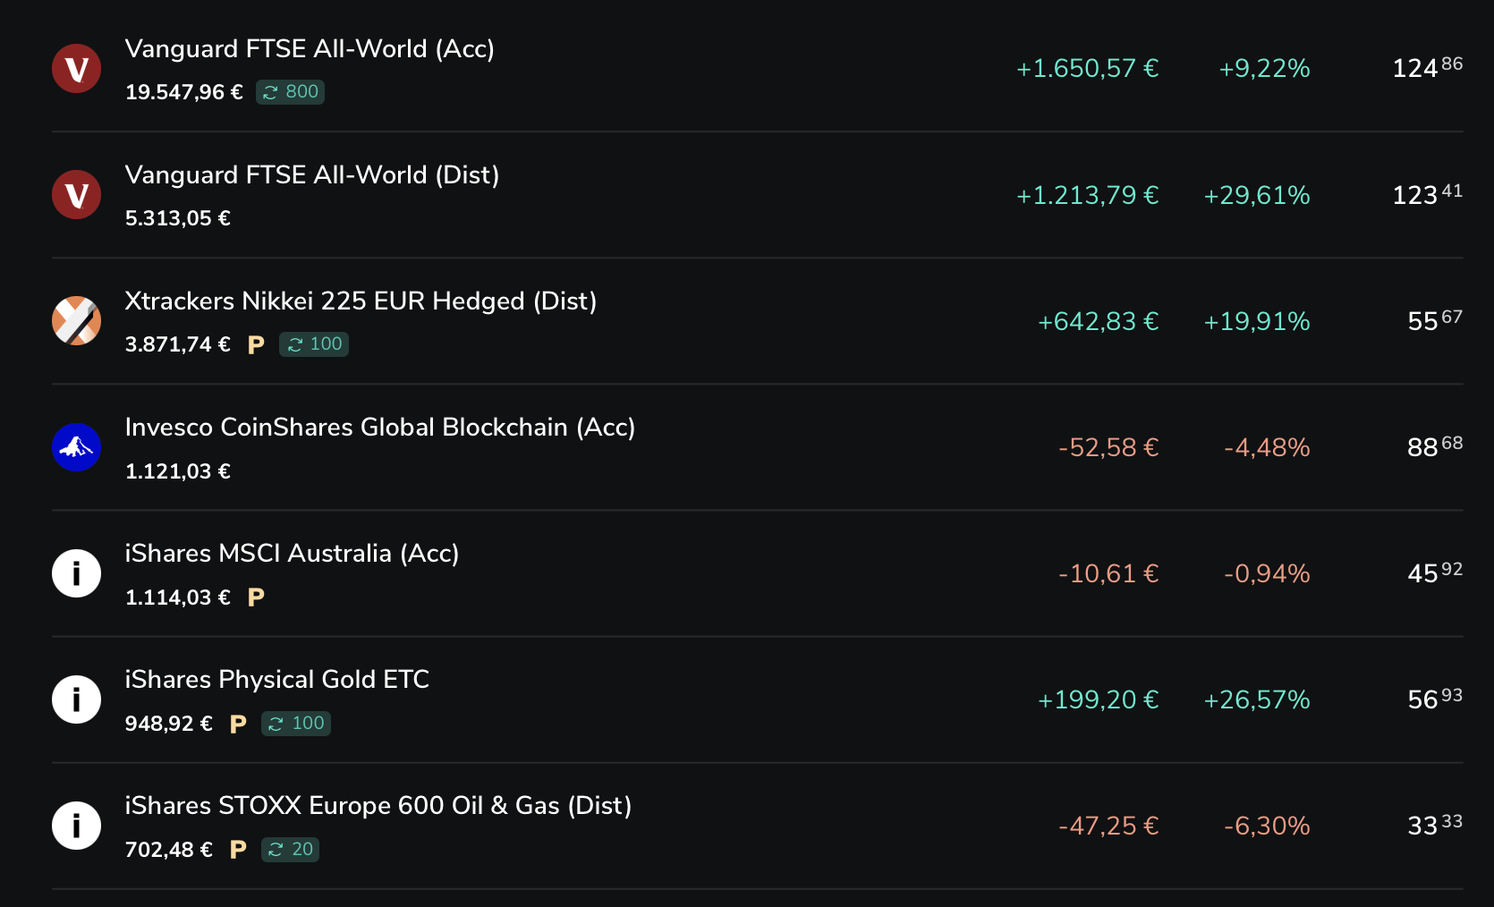Click the iShares Physical Gold ETC logo
The image size is (1494, 907).
pos(76,699)
